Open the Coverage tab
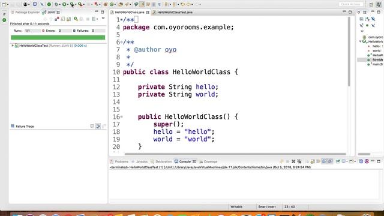The width and height of the screenshot is (384, 216). tap(208, 161)
